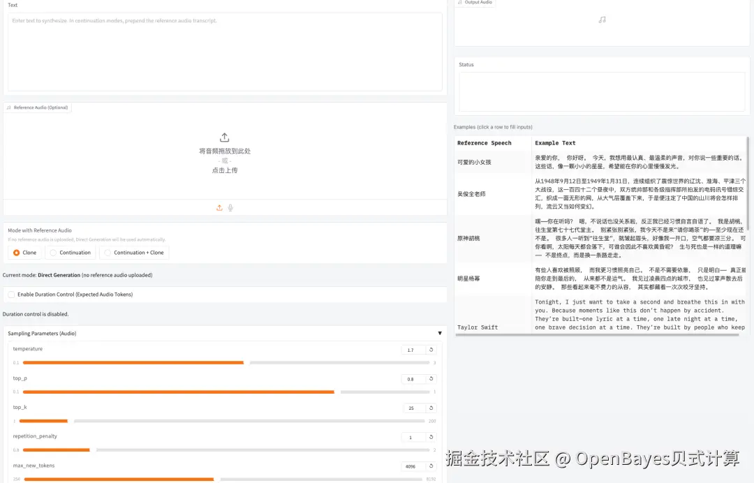Click the repetition_penalty number field showing 1
Screen dimensions: 754x483
[x=413, y=438]
